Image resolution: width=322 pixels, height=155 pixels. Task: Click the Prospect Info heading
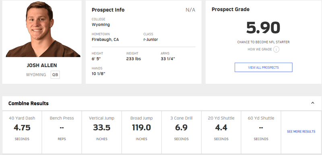108,10
